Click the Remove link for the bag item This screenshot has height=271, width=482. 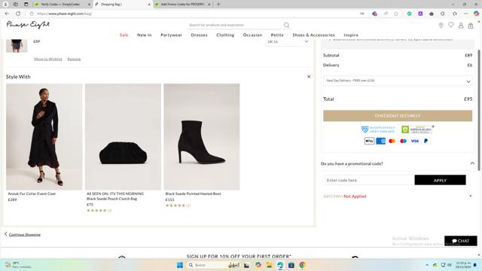[74, 59]
